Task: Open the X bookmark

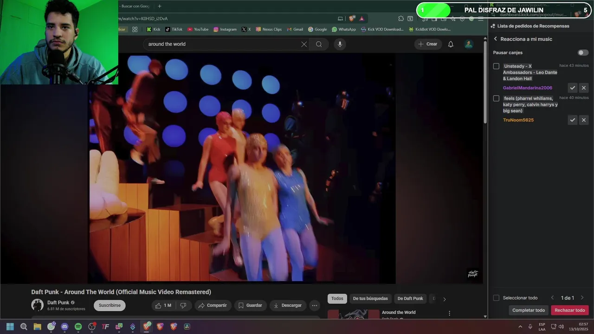Action: tap(246, 29)
